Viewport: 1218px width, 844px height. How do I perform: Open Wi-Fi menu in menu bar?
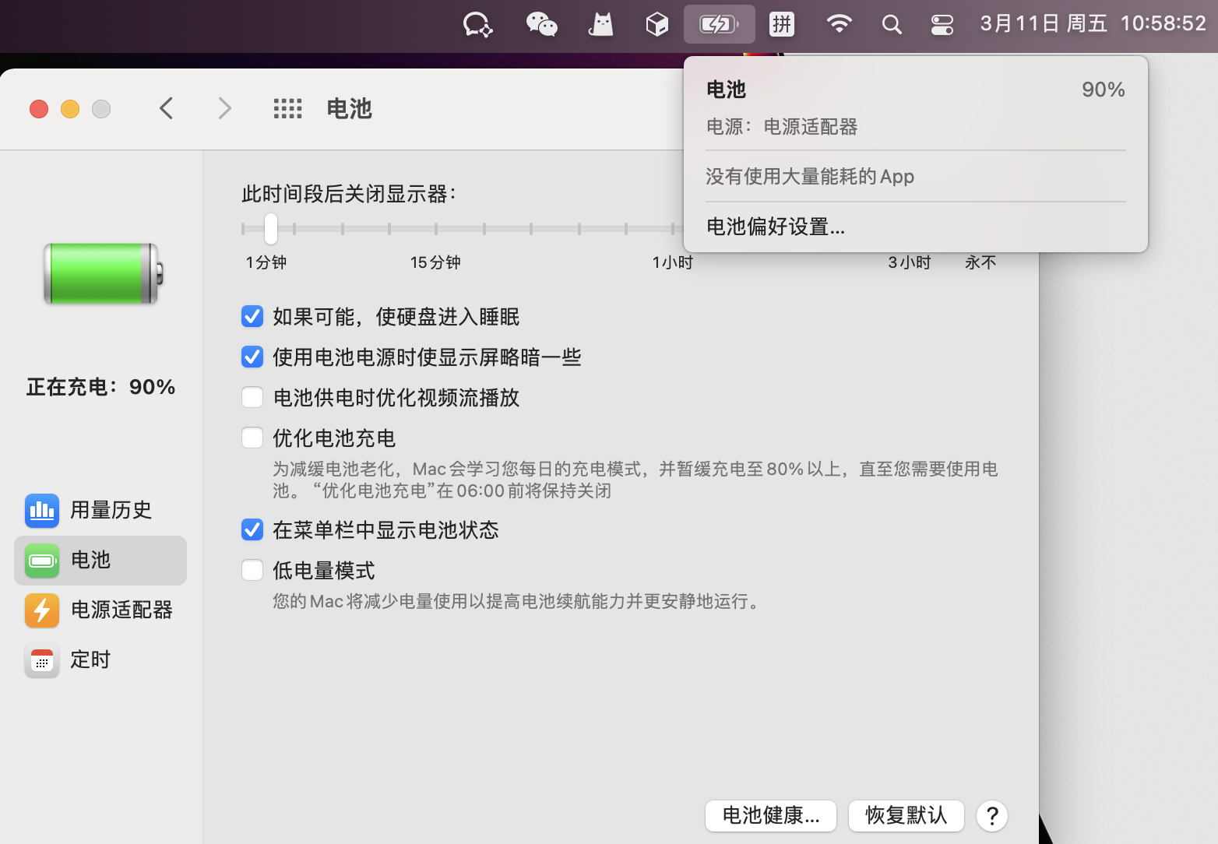point(838,24)
